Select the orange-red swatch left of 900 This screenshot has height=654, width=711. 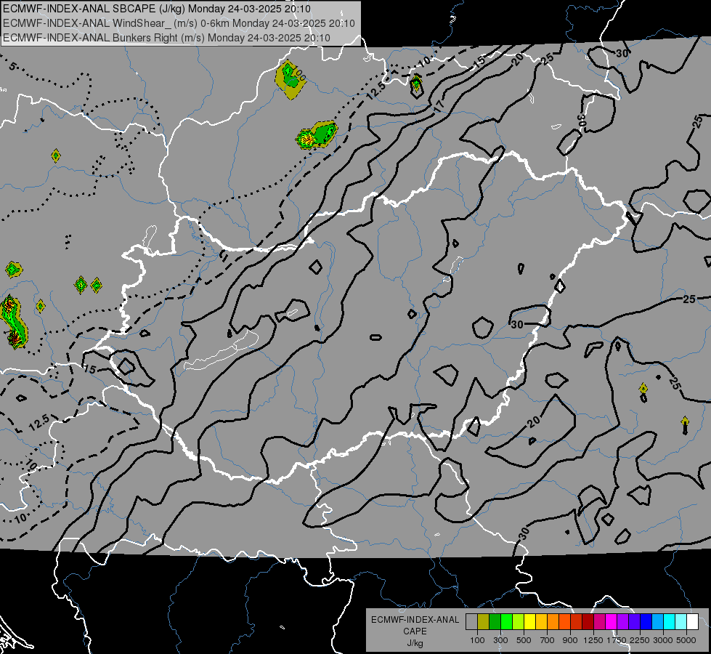click(x=565, y=622)
